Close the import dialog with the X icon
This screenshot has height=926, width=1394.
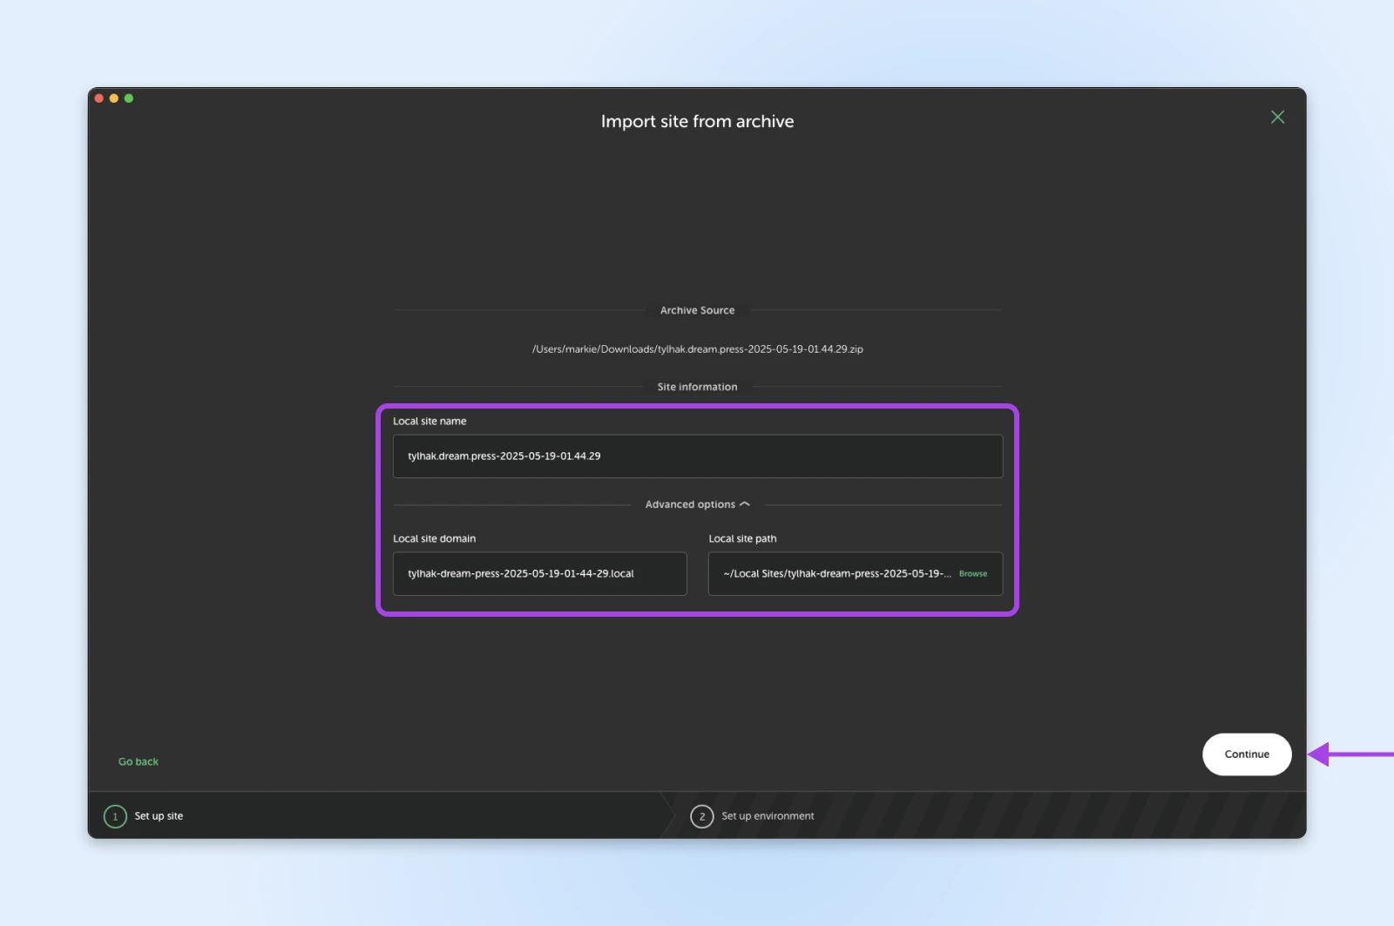1277,118
